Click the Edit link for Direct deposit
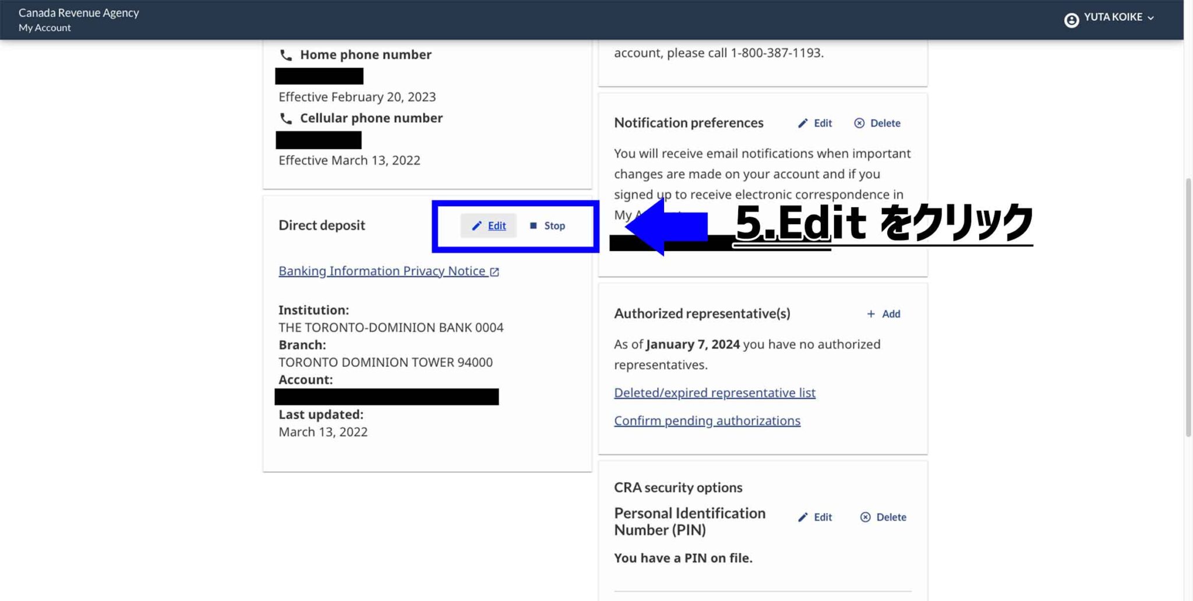The width and height of the screenshot is (1193, 601). pos(496,225)
